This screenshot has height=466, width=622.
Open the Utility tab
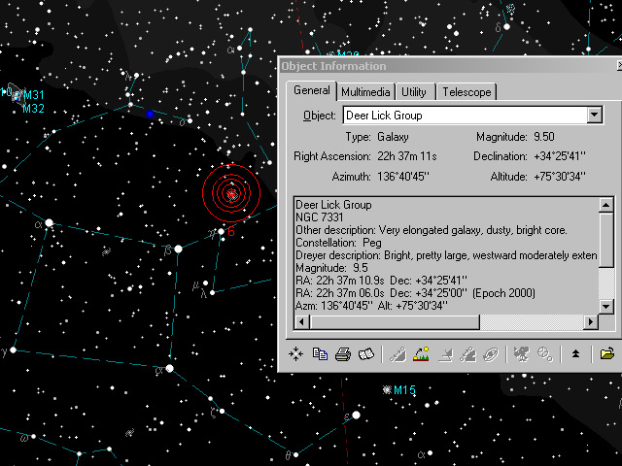point(414,92)
